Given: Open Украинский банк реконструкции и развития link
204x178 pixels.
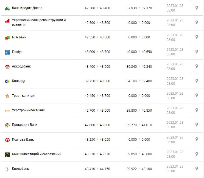Looking at the screenshot, I should [x=39, y=22].
